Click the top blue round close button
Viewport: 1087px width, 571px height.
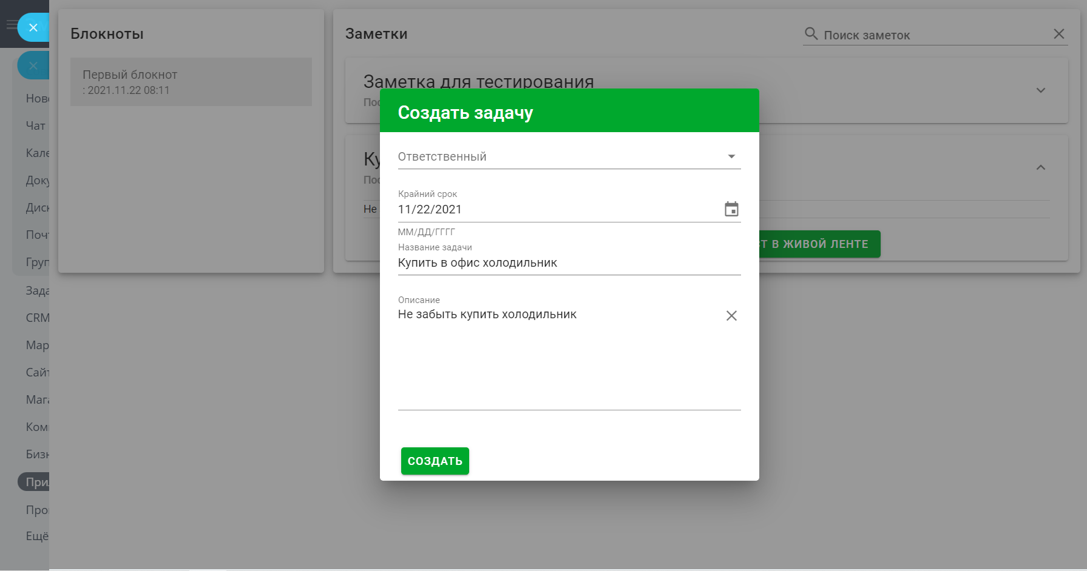(x=33, y=27)
